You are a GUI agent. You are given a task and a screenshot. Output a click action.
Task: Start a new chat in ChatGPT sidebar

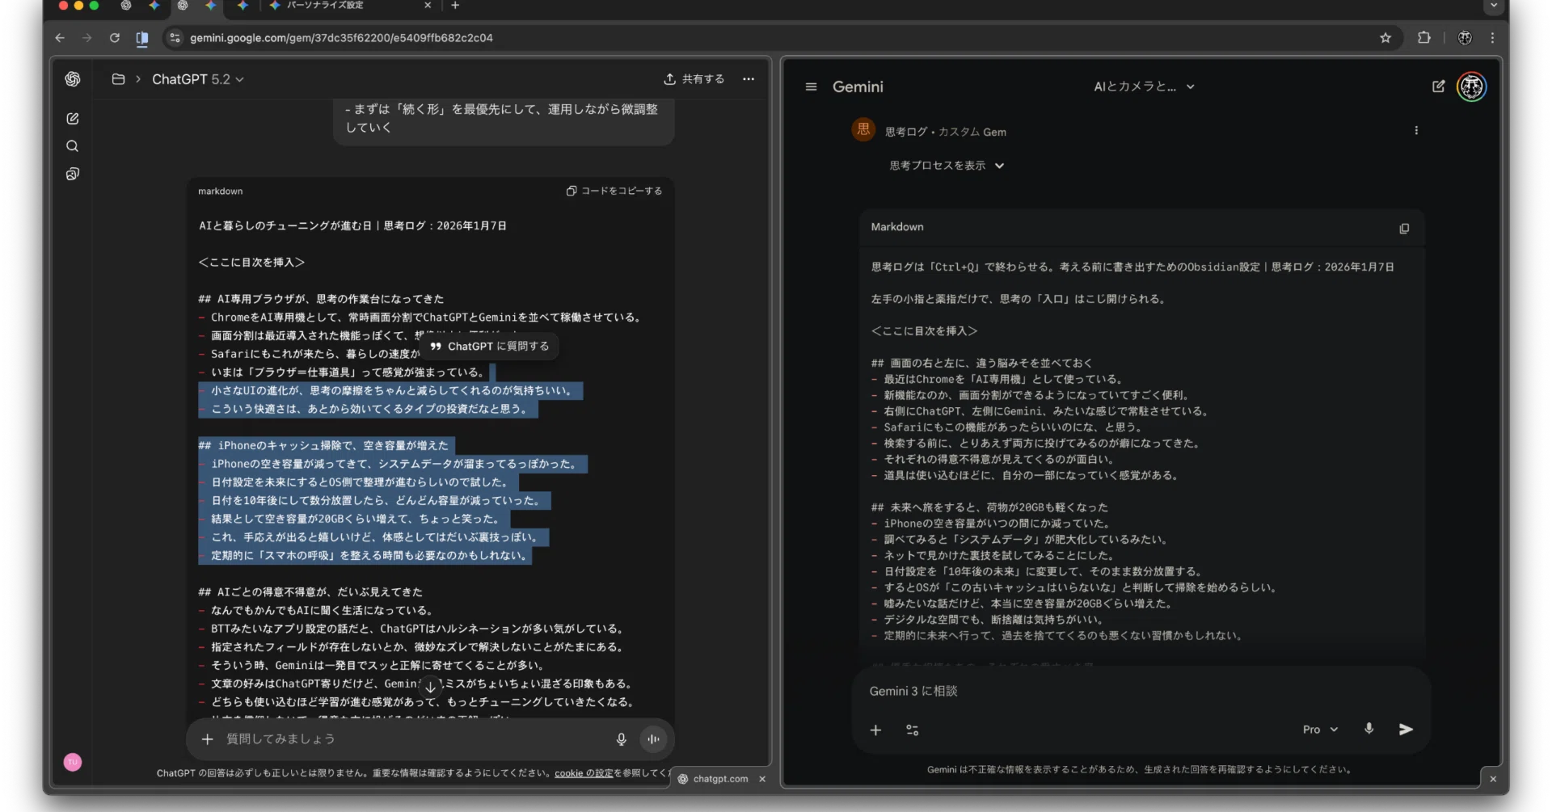click(x=73, y=119)
